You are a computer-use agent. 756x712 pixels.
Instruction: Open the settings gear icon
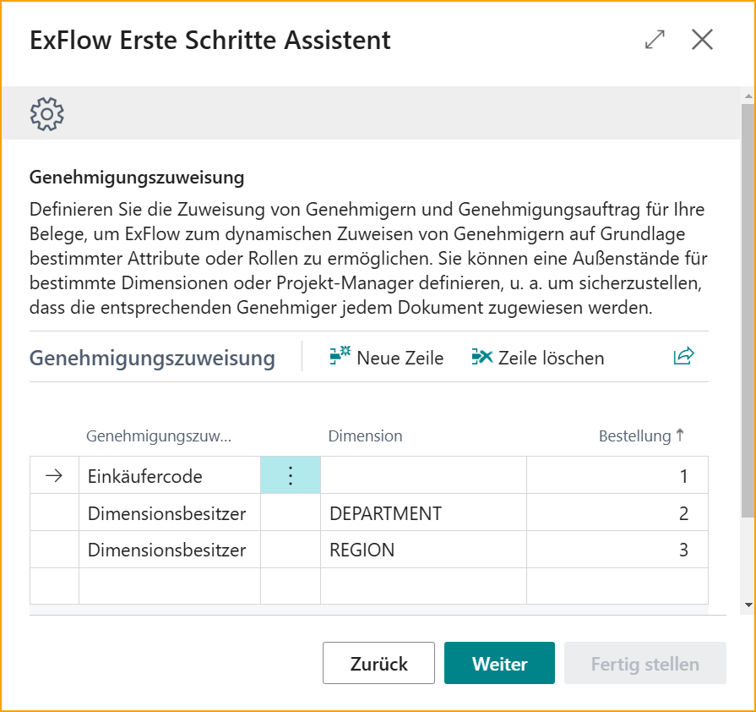point(46,112)
